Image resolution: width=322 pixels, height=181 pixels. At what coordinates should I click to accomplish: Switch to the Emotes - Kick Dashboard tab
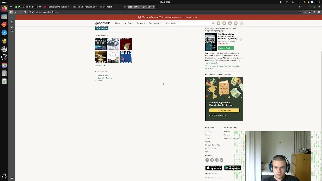click(28, 7)
